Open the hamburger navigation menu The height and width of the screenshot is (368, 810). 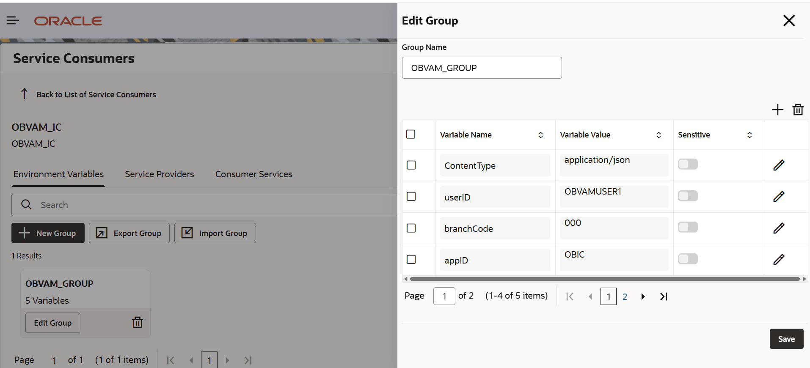(x=13, y=20)
